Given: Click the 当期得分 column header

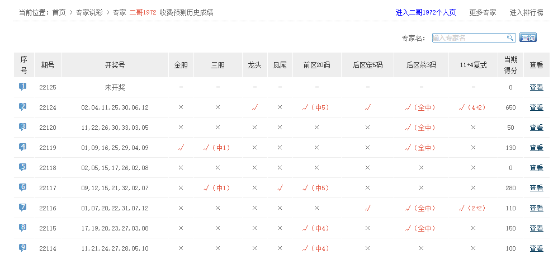Looking at the screenshot, I should click(x=510, y=65).
